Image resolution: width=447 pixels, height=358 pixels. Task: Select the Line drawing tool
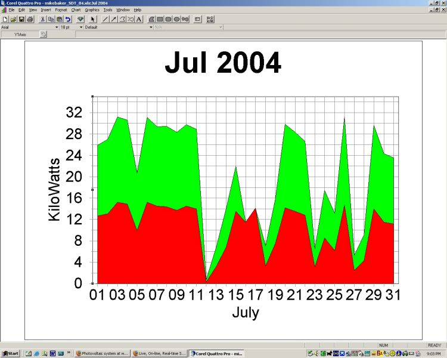(x=105, y=19)
